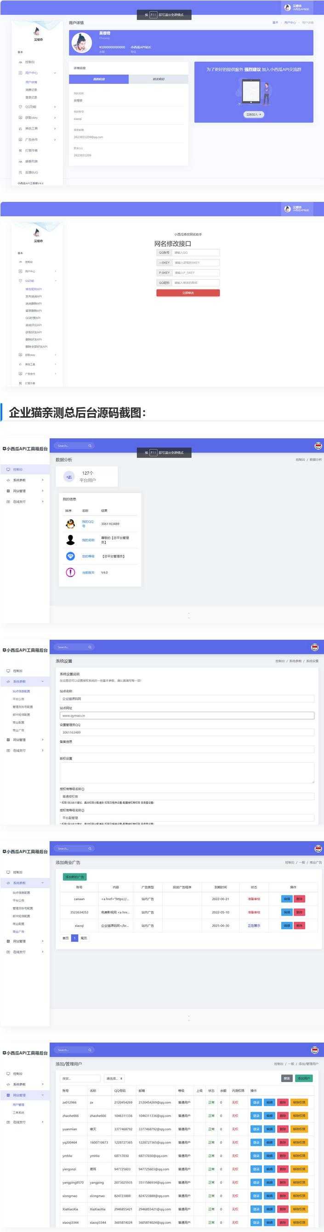Click the black person silhouette icon for 我的名称
This screenshot has height=1232, width=324.
(70, 540)
